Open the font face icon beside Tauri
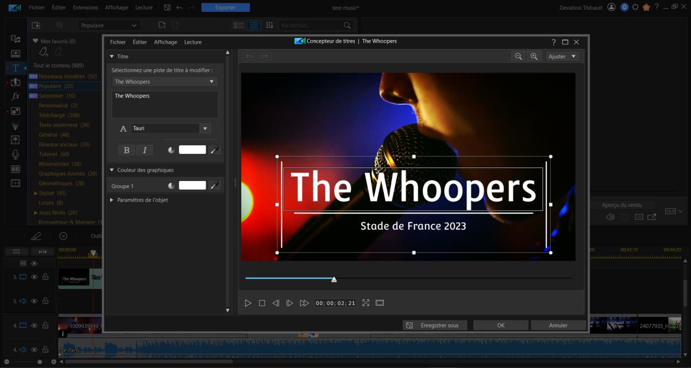The height and width of the screenshot is (368, 691). pyautogui.click(x=123, y=129)
